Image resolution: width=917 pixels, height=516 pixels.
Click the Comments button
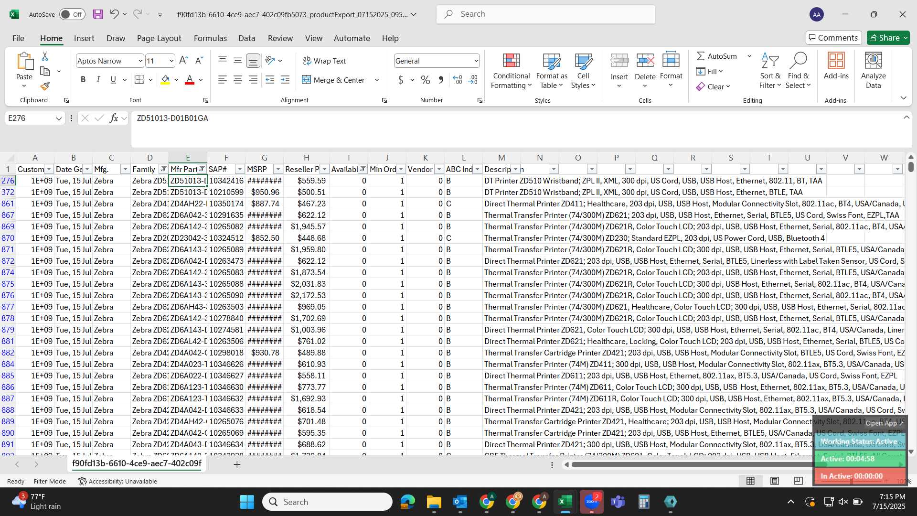833,38
